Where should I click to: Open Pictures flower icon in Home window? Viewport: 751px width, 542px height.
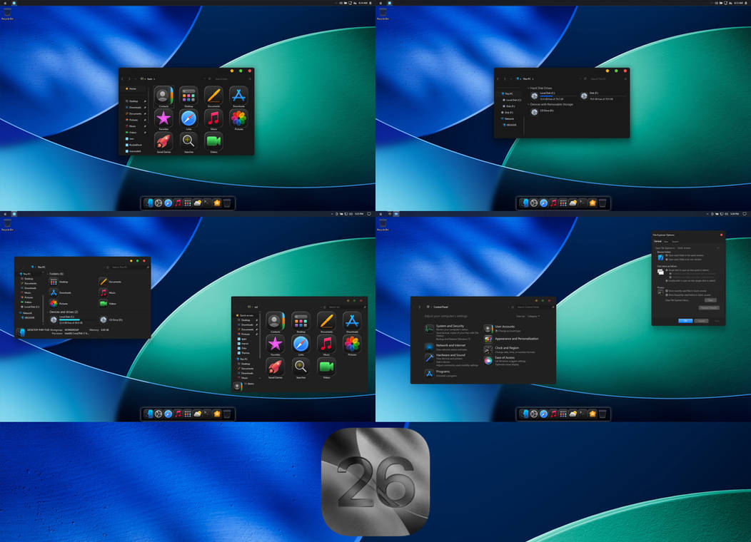tap(238, 118)
